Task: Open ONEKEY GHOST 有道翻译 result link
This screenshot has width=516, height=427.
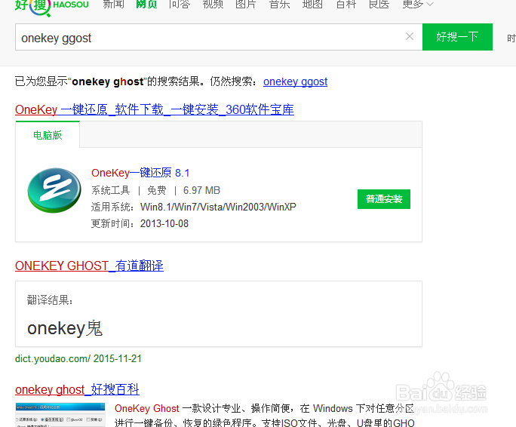Action: (89, 266)
